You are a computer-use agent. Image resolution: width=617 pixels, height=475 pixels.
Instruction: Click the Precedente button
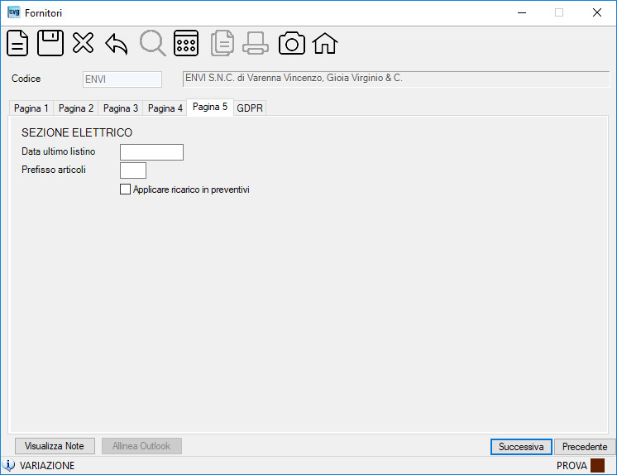point(585,447)
